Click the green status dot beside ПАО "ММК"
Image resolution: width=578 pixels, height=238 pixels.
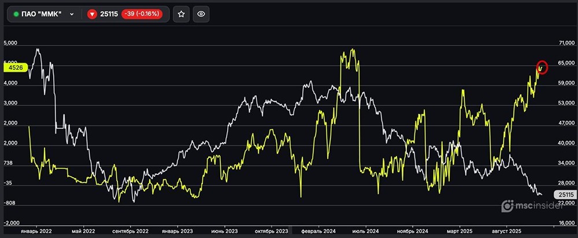(x=16, y=14)
